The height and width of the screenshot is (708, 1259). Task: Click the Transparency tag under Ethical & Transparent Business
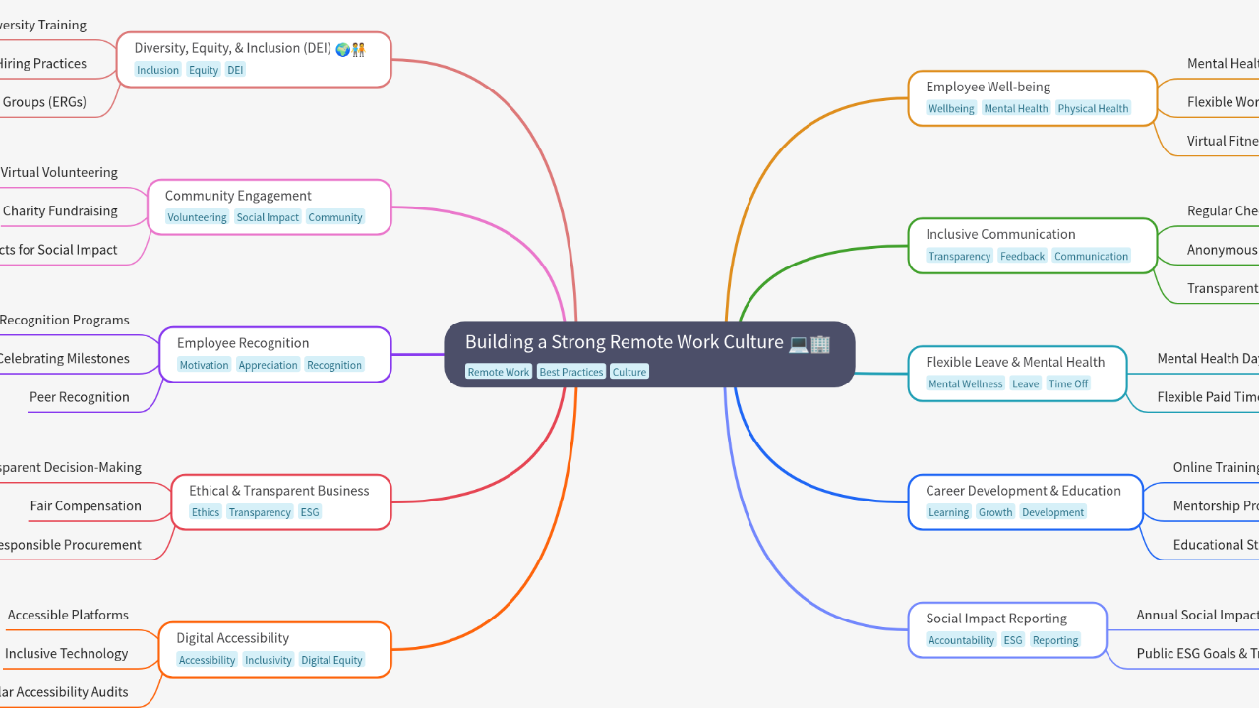(260, 512)
